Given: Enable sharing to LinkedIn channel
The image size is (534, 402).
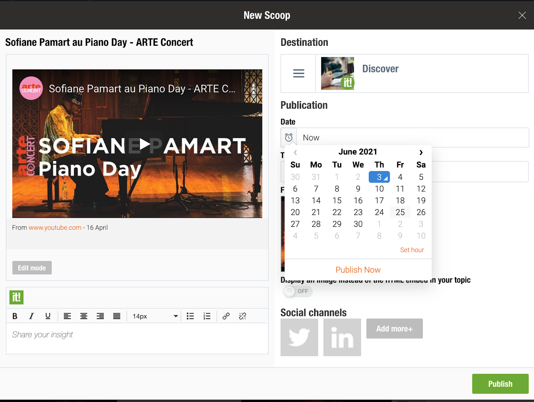Looking at the screenshot, I should (342, 337).
